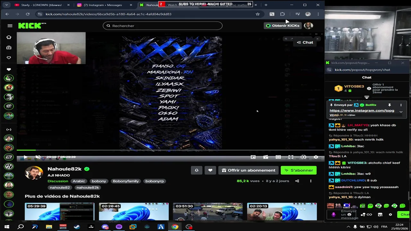The image size is (411, 231).
Task: Open File Explorer from the taskbar
Action: coord(49,227)
